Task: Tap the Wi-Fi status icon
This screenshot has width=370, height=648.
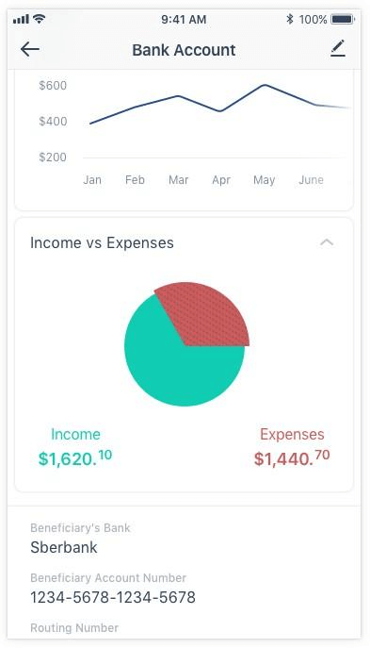Action: [x=40, y=19]
